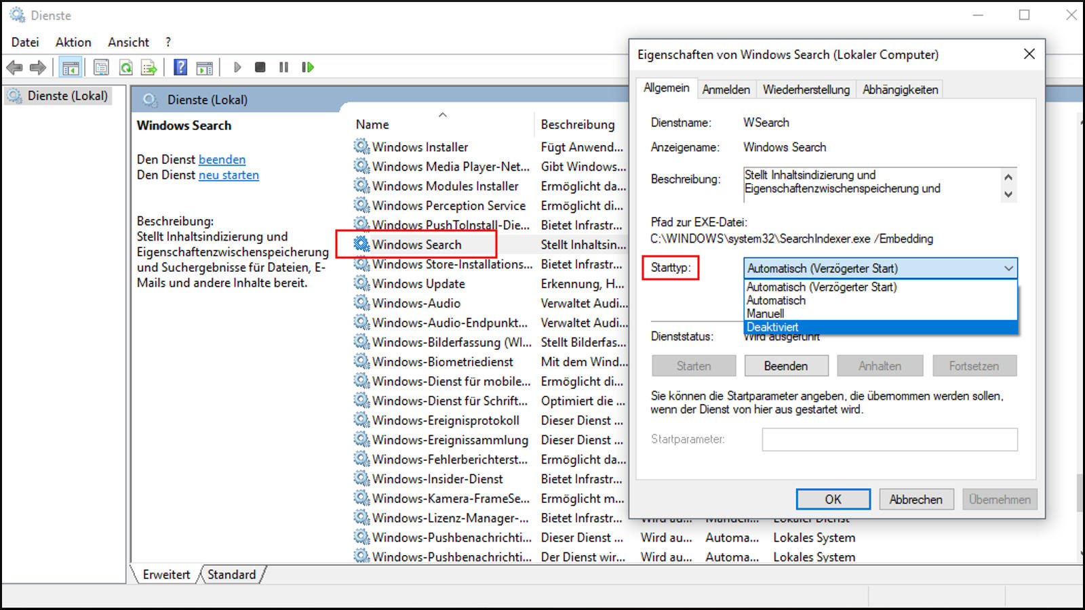Image resolution: width=1085 pixels, height=610 pixels.
Task: Click the gear icon of Windows Update
Action: pos(362,283)
